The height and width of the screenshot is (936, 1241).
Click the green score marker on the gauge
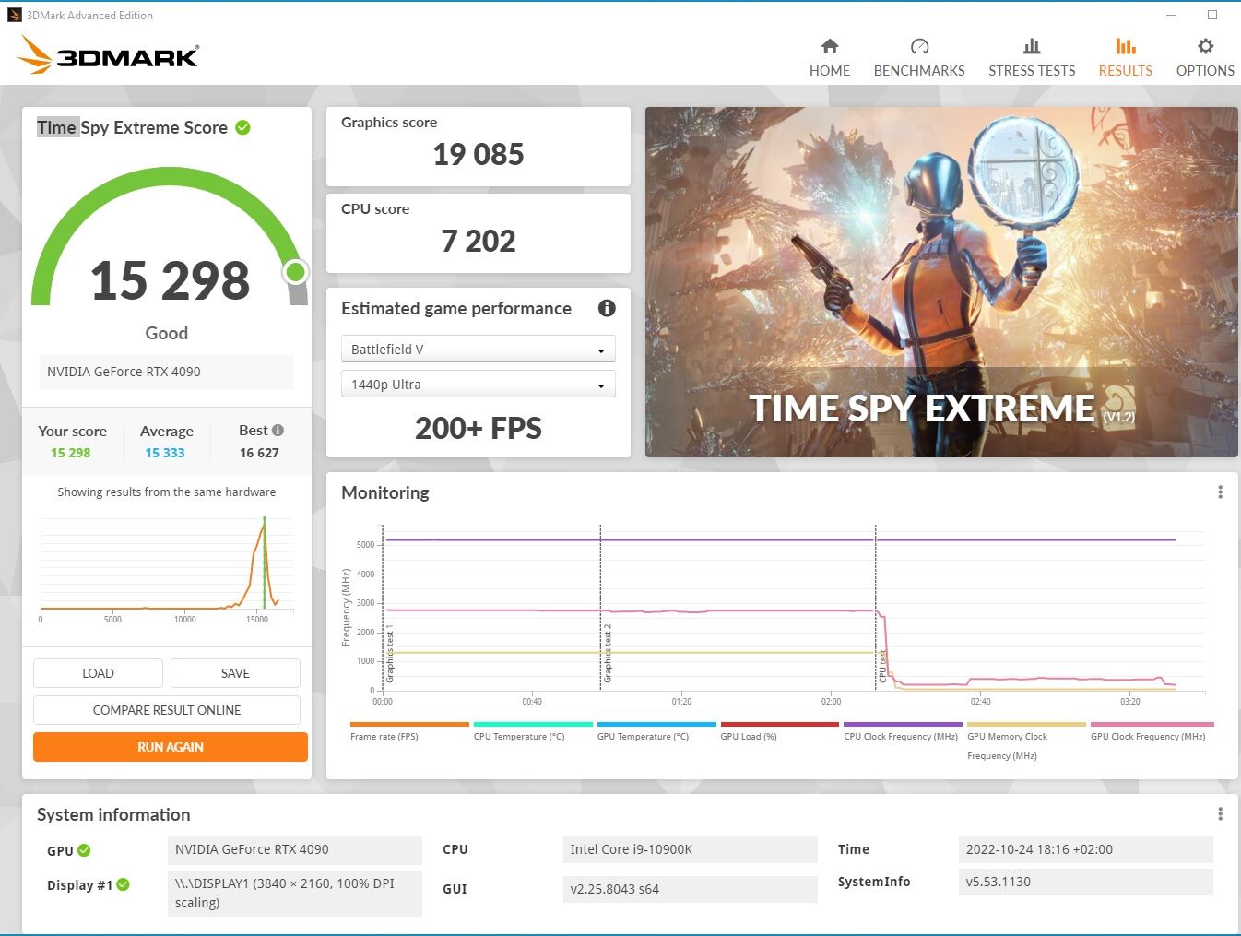tap(296, 272)
